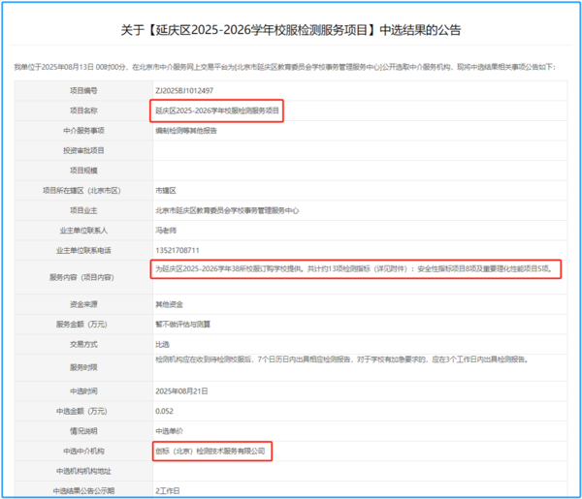Click the intro paragraph starting 我单位于2025年08月13日
This screenshot has width=582, height=499.
click(284, 67)
